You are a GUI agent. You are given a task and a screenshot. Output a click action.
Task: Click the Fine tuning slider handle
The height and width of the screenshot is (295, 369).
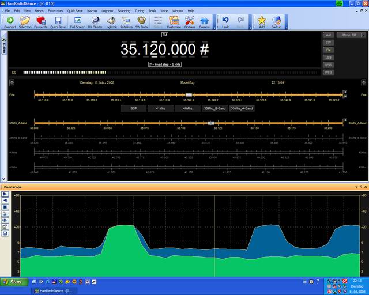[189, 94]
